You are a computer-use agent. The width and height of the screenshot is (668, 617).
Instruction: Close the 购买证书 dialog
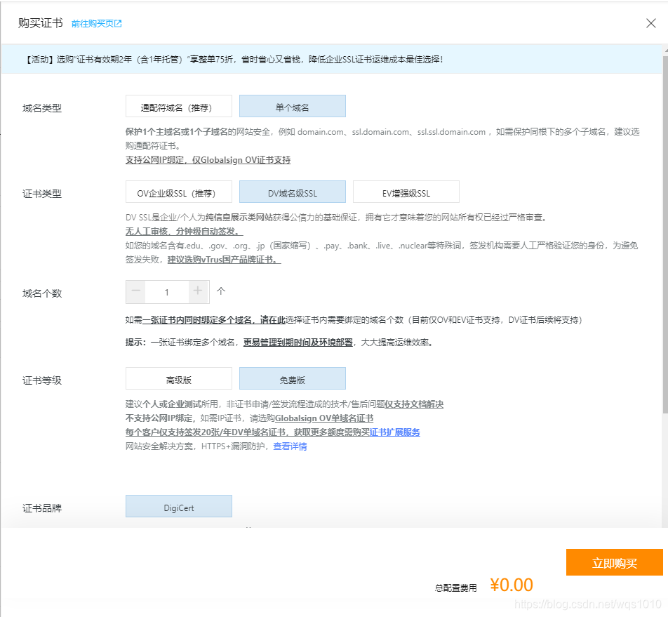tap(651, 22)
